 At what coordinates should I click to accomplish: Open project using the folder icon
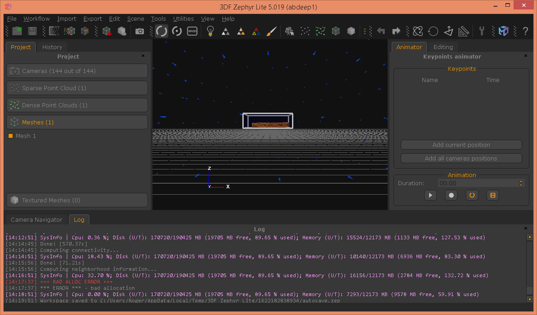(17, 31)
